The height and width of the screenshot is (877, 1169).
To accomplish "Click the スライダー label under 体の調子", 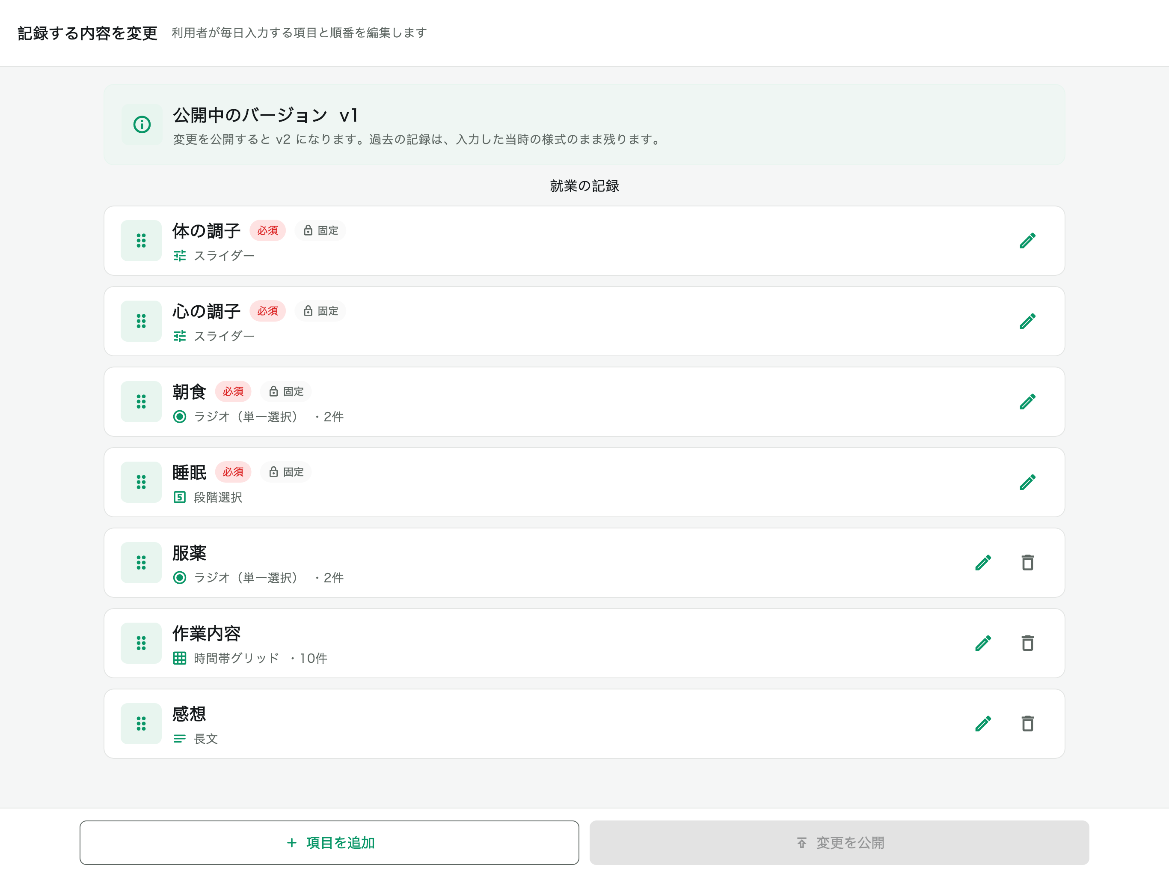I will 224,256.
